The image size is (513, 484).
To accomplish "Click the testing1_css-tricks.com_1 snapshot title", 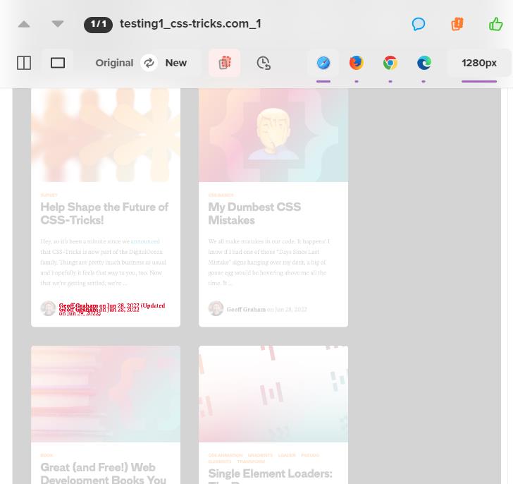I will 190,24.
